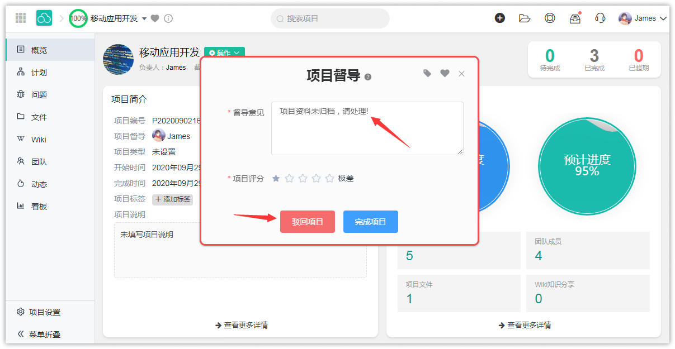Viewport: 675px width, 349px height.
Task: Select the fifth star rating
Action: coord(329,178)
